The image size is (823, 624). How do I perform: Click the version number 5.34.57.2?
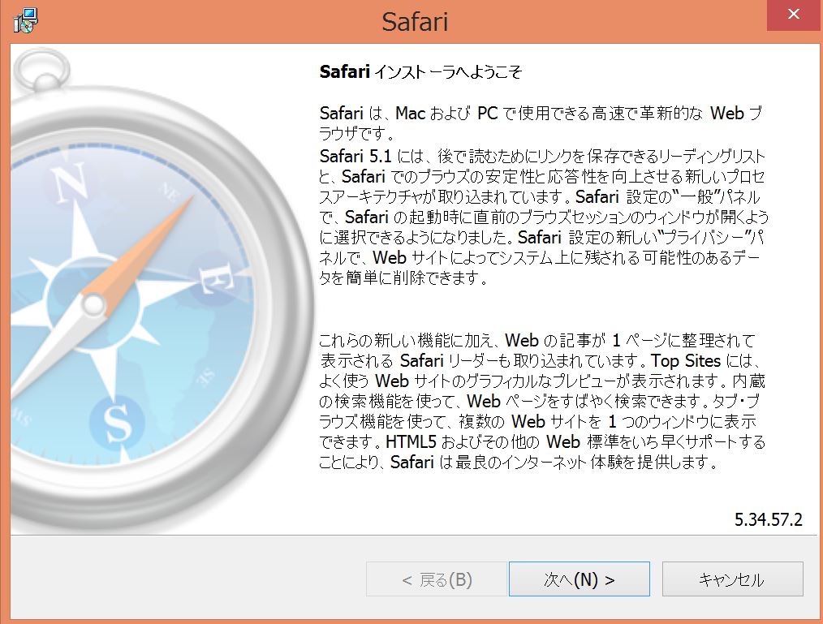point(768,520)
